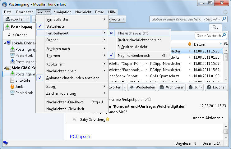Open the Fensterlayout submenu entry
Viewport: 231px width, 149px height.
72,33
